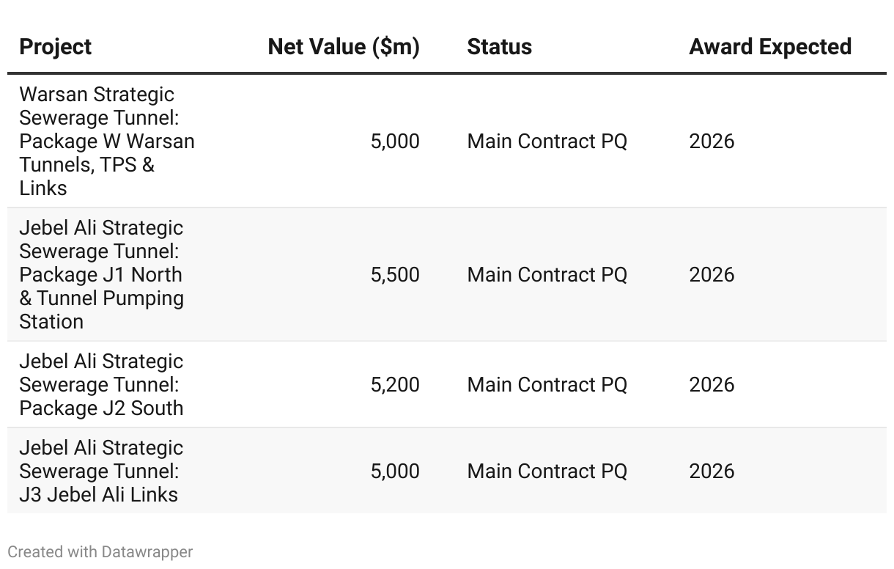Click the Award Expected column header
Screen dimensions: 894x569
pyautogui.click(x=769, y=47)
